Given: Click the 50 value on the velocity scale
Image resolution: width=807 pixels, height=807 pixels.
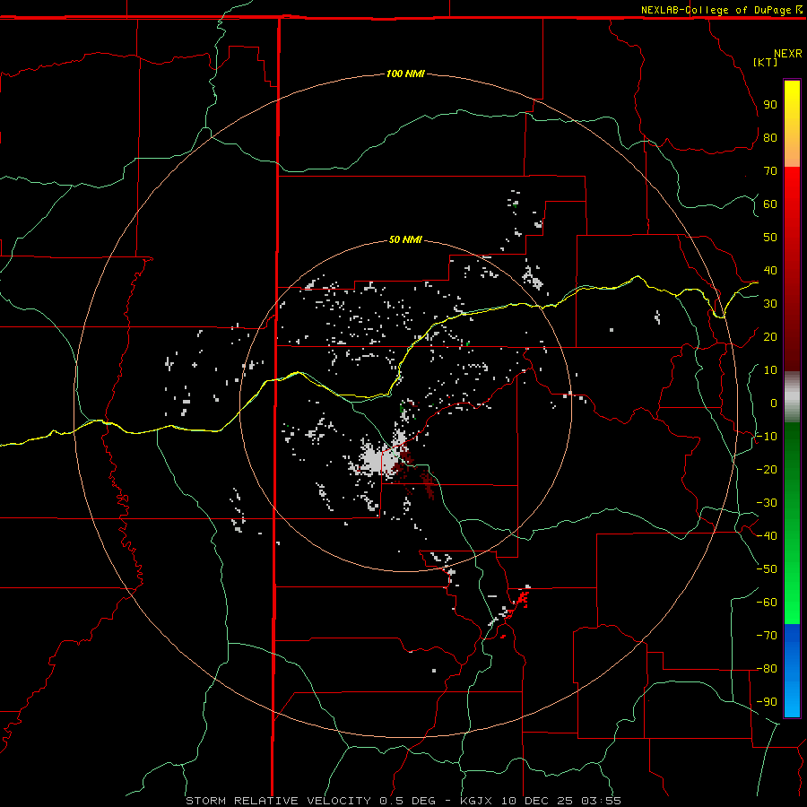Looking at the screenshot, I should pos(770,238).
